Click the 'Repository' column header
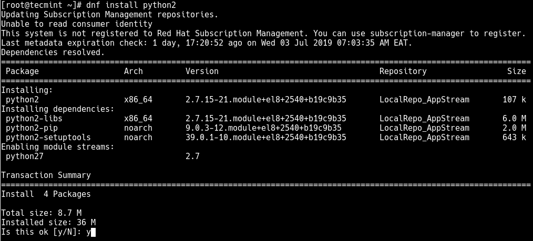The width and height of the screenshot is (533, 241). 403,71
